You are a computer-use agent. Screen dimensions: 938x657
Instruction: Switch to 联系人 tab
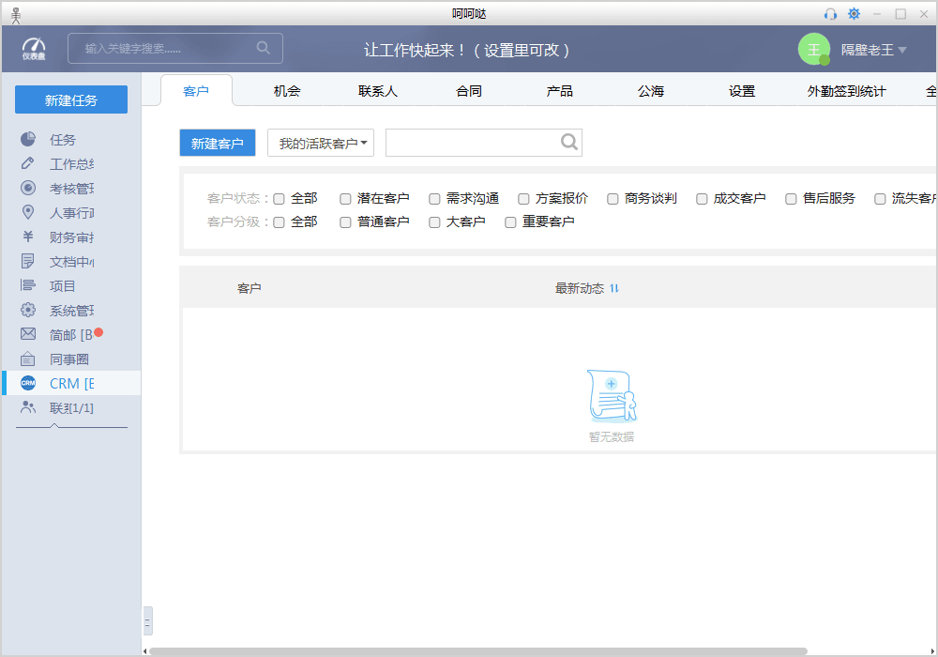378,91
